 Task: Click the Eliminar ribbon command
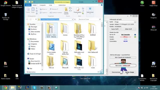[54, 9]
